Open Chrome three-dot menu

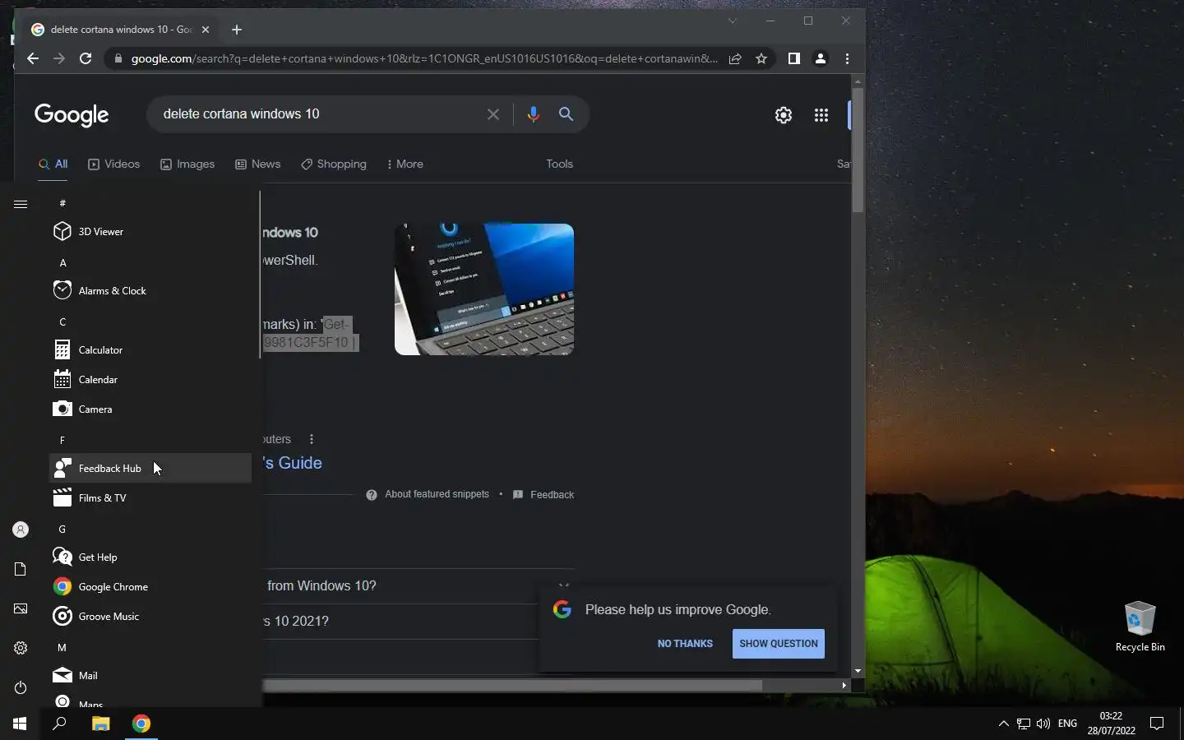[847, 58]
